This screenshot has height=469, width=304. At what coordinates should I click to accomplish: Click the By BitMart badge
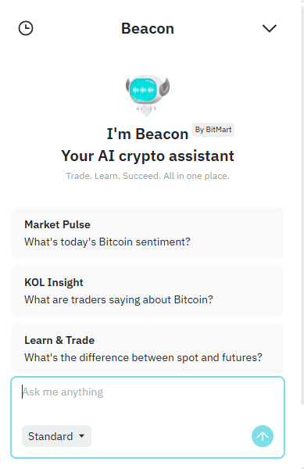coord(213,130)
